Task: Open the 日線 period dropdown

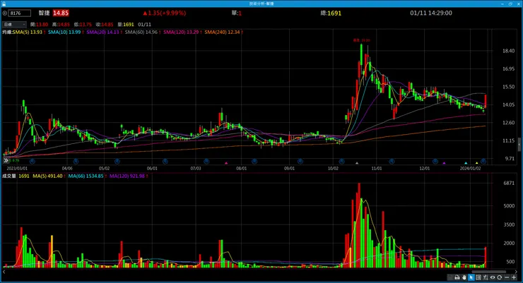Action: [14, 24]
